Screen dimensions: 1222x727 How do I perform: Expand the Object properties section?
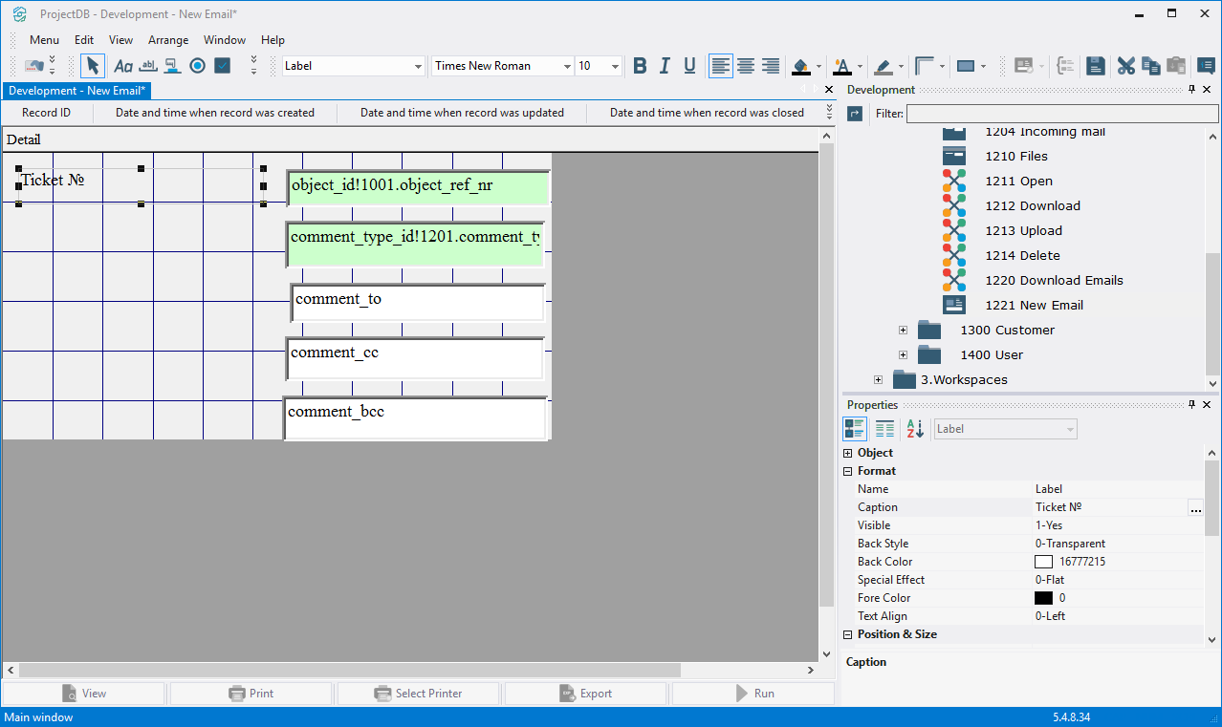(848, 453)
